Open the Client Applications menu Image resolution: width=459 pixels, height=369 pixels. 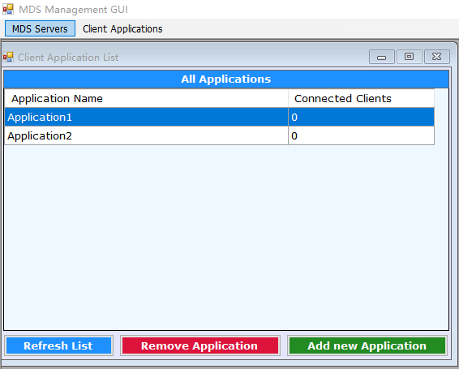pyautogui.click(x=122, y=28)
